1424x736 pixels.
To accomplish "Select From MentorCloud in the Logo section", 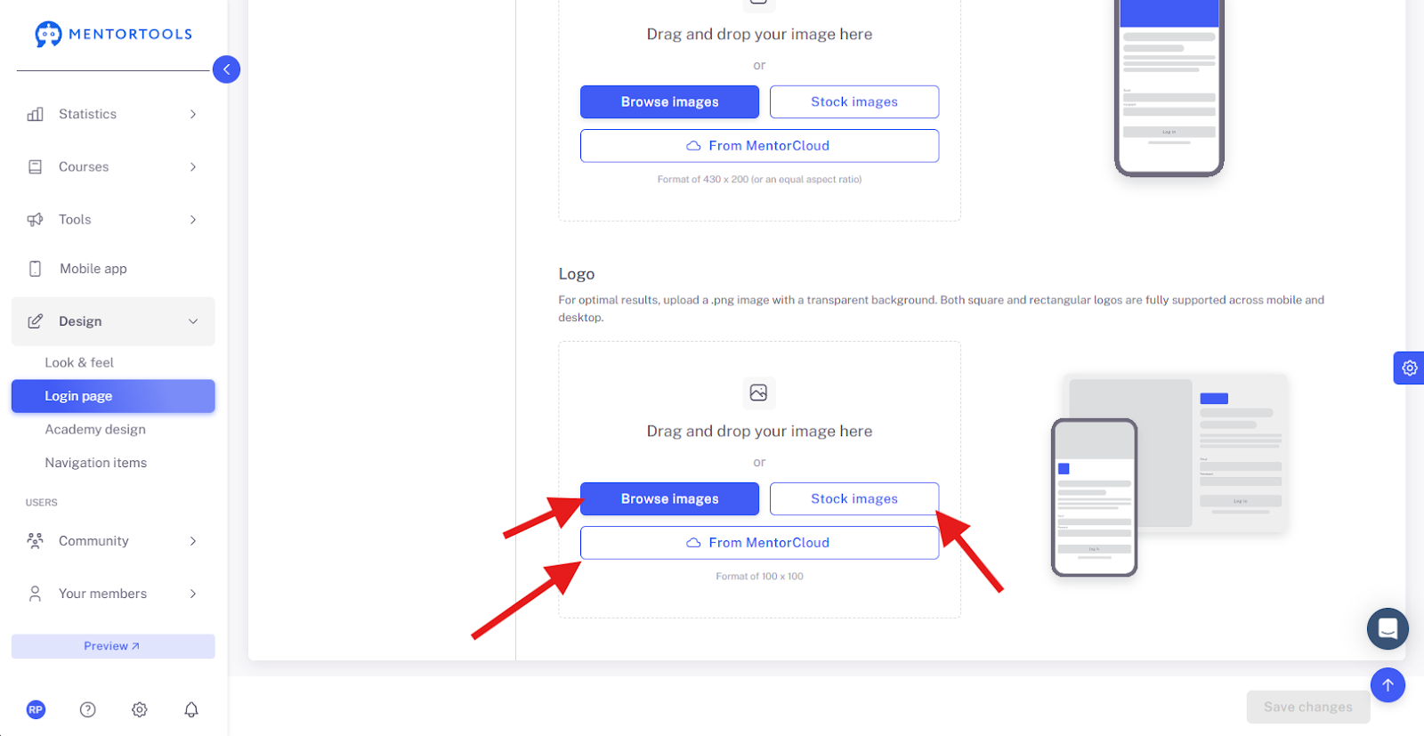I will tap(759, 543).
